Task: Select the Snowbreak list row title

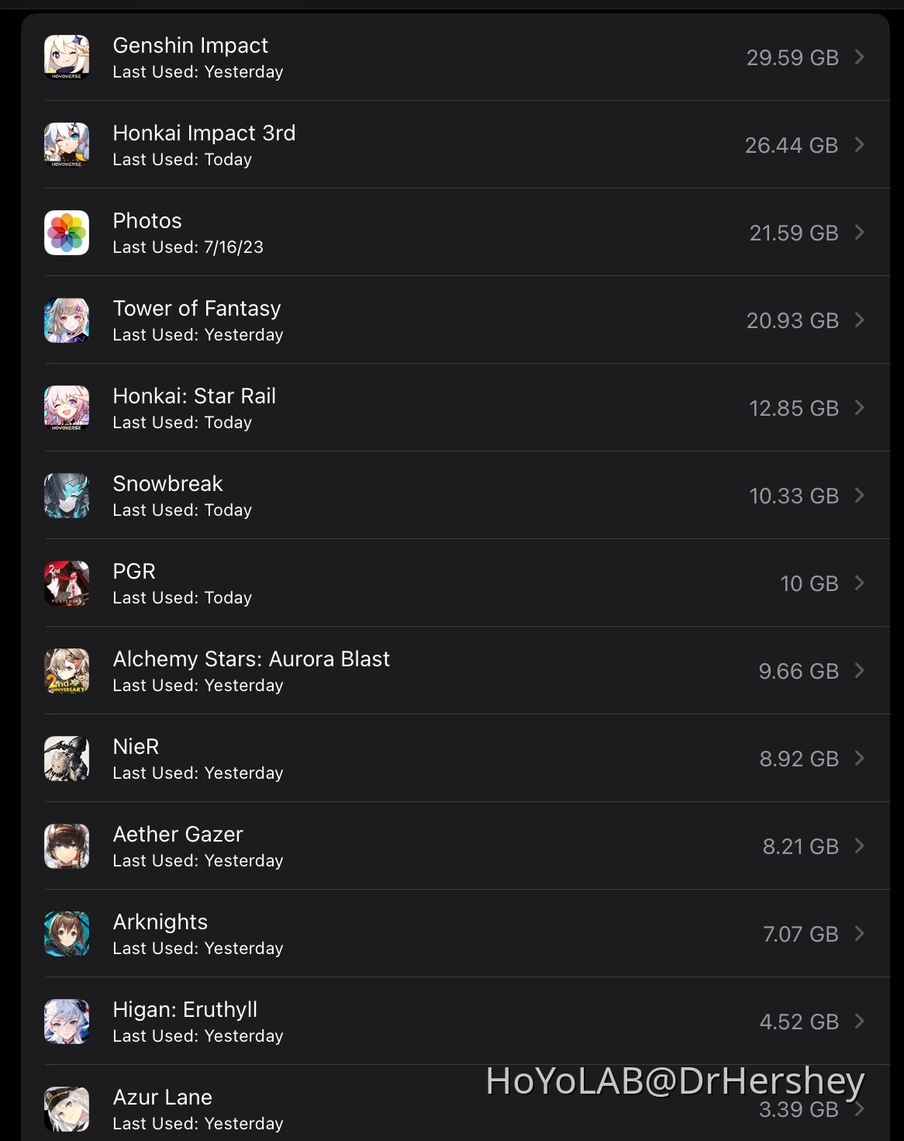Action: point(167,484)
